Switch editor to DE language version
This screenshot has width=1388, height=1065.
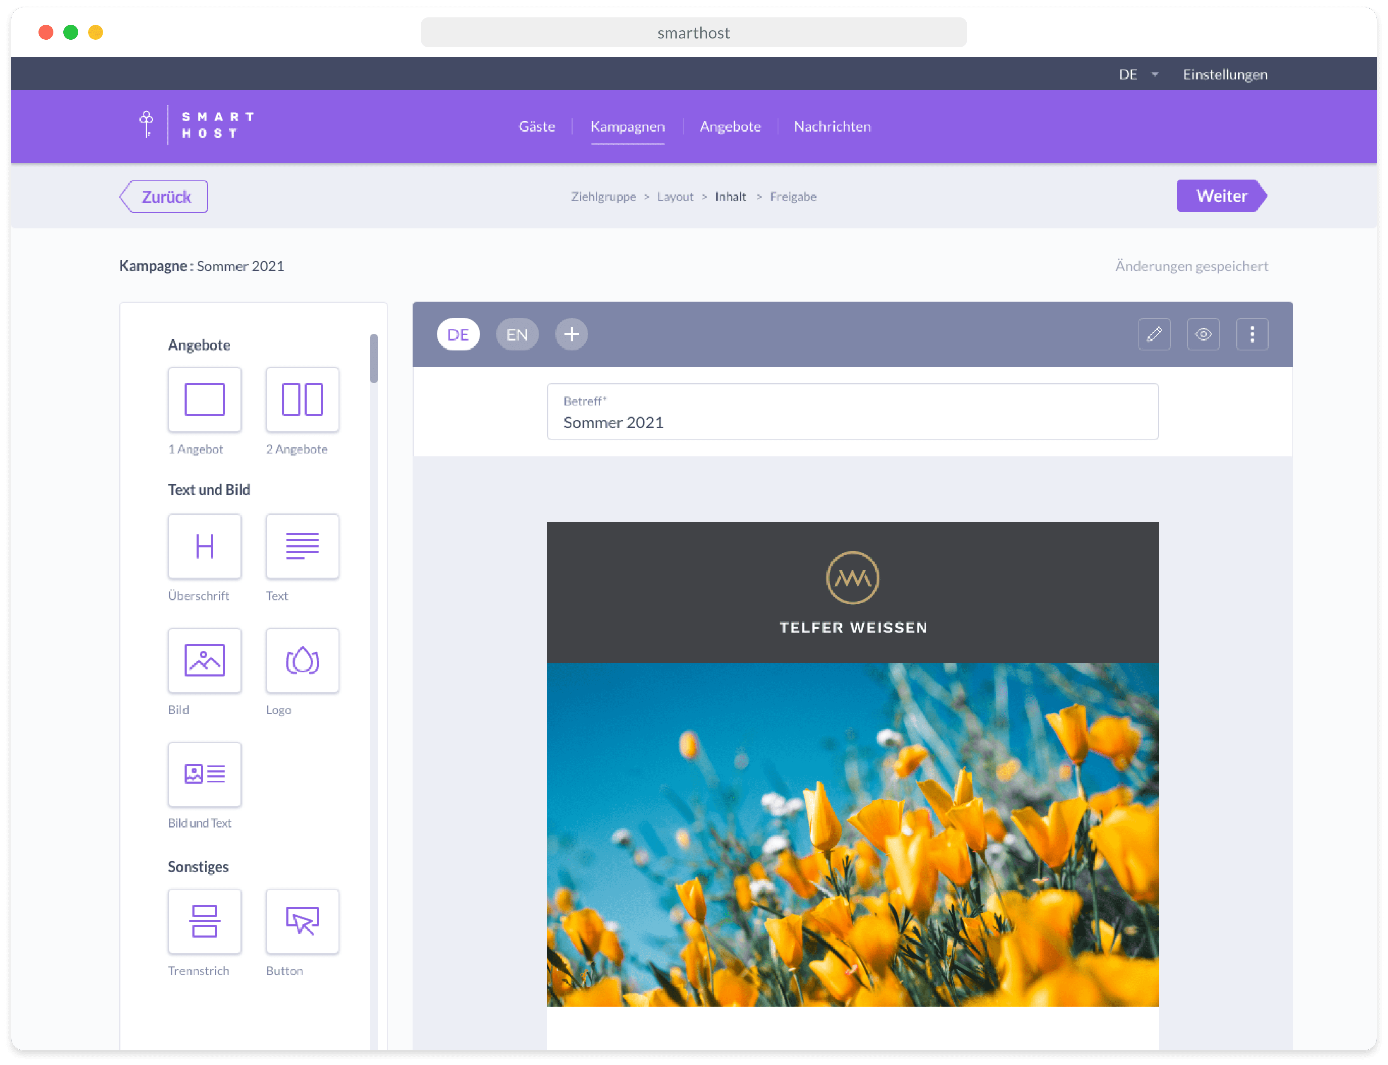click(x=458, y=334)
